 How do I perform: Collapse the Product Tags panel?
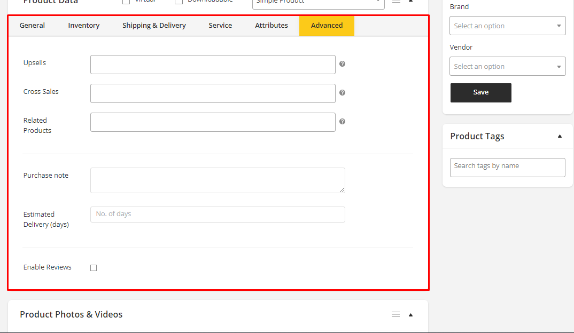click(x=560, y=136)
